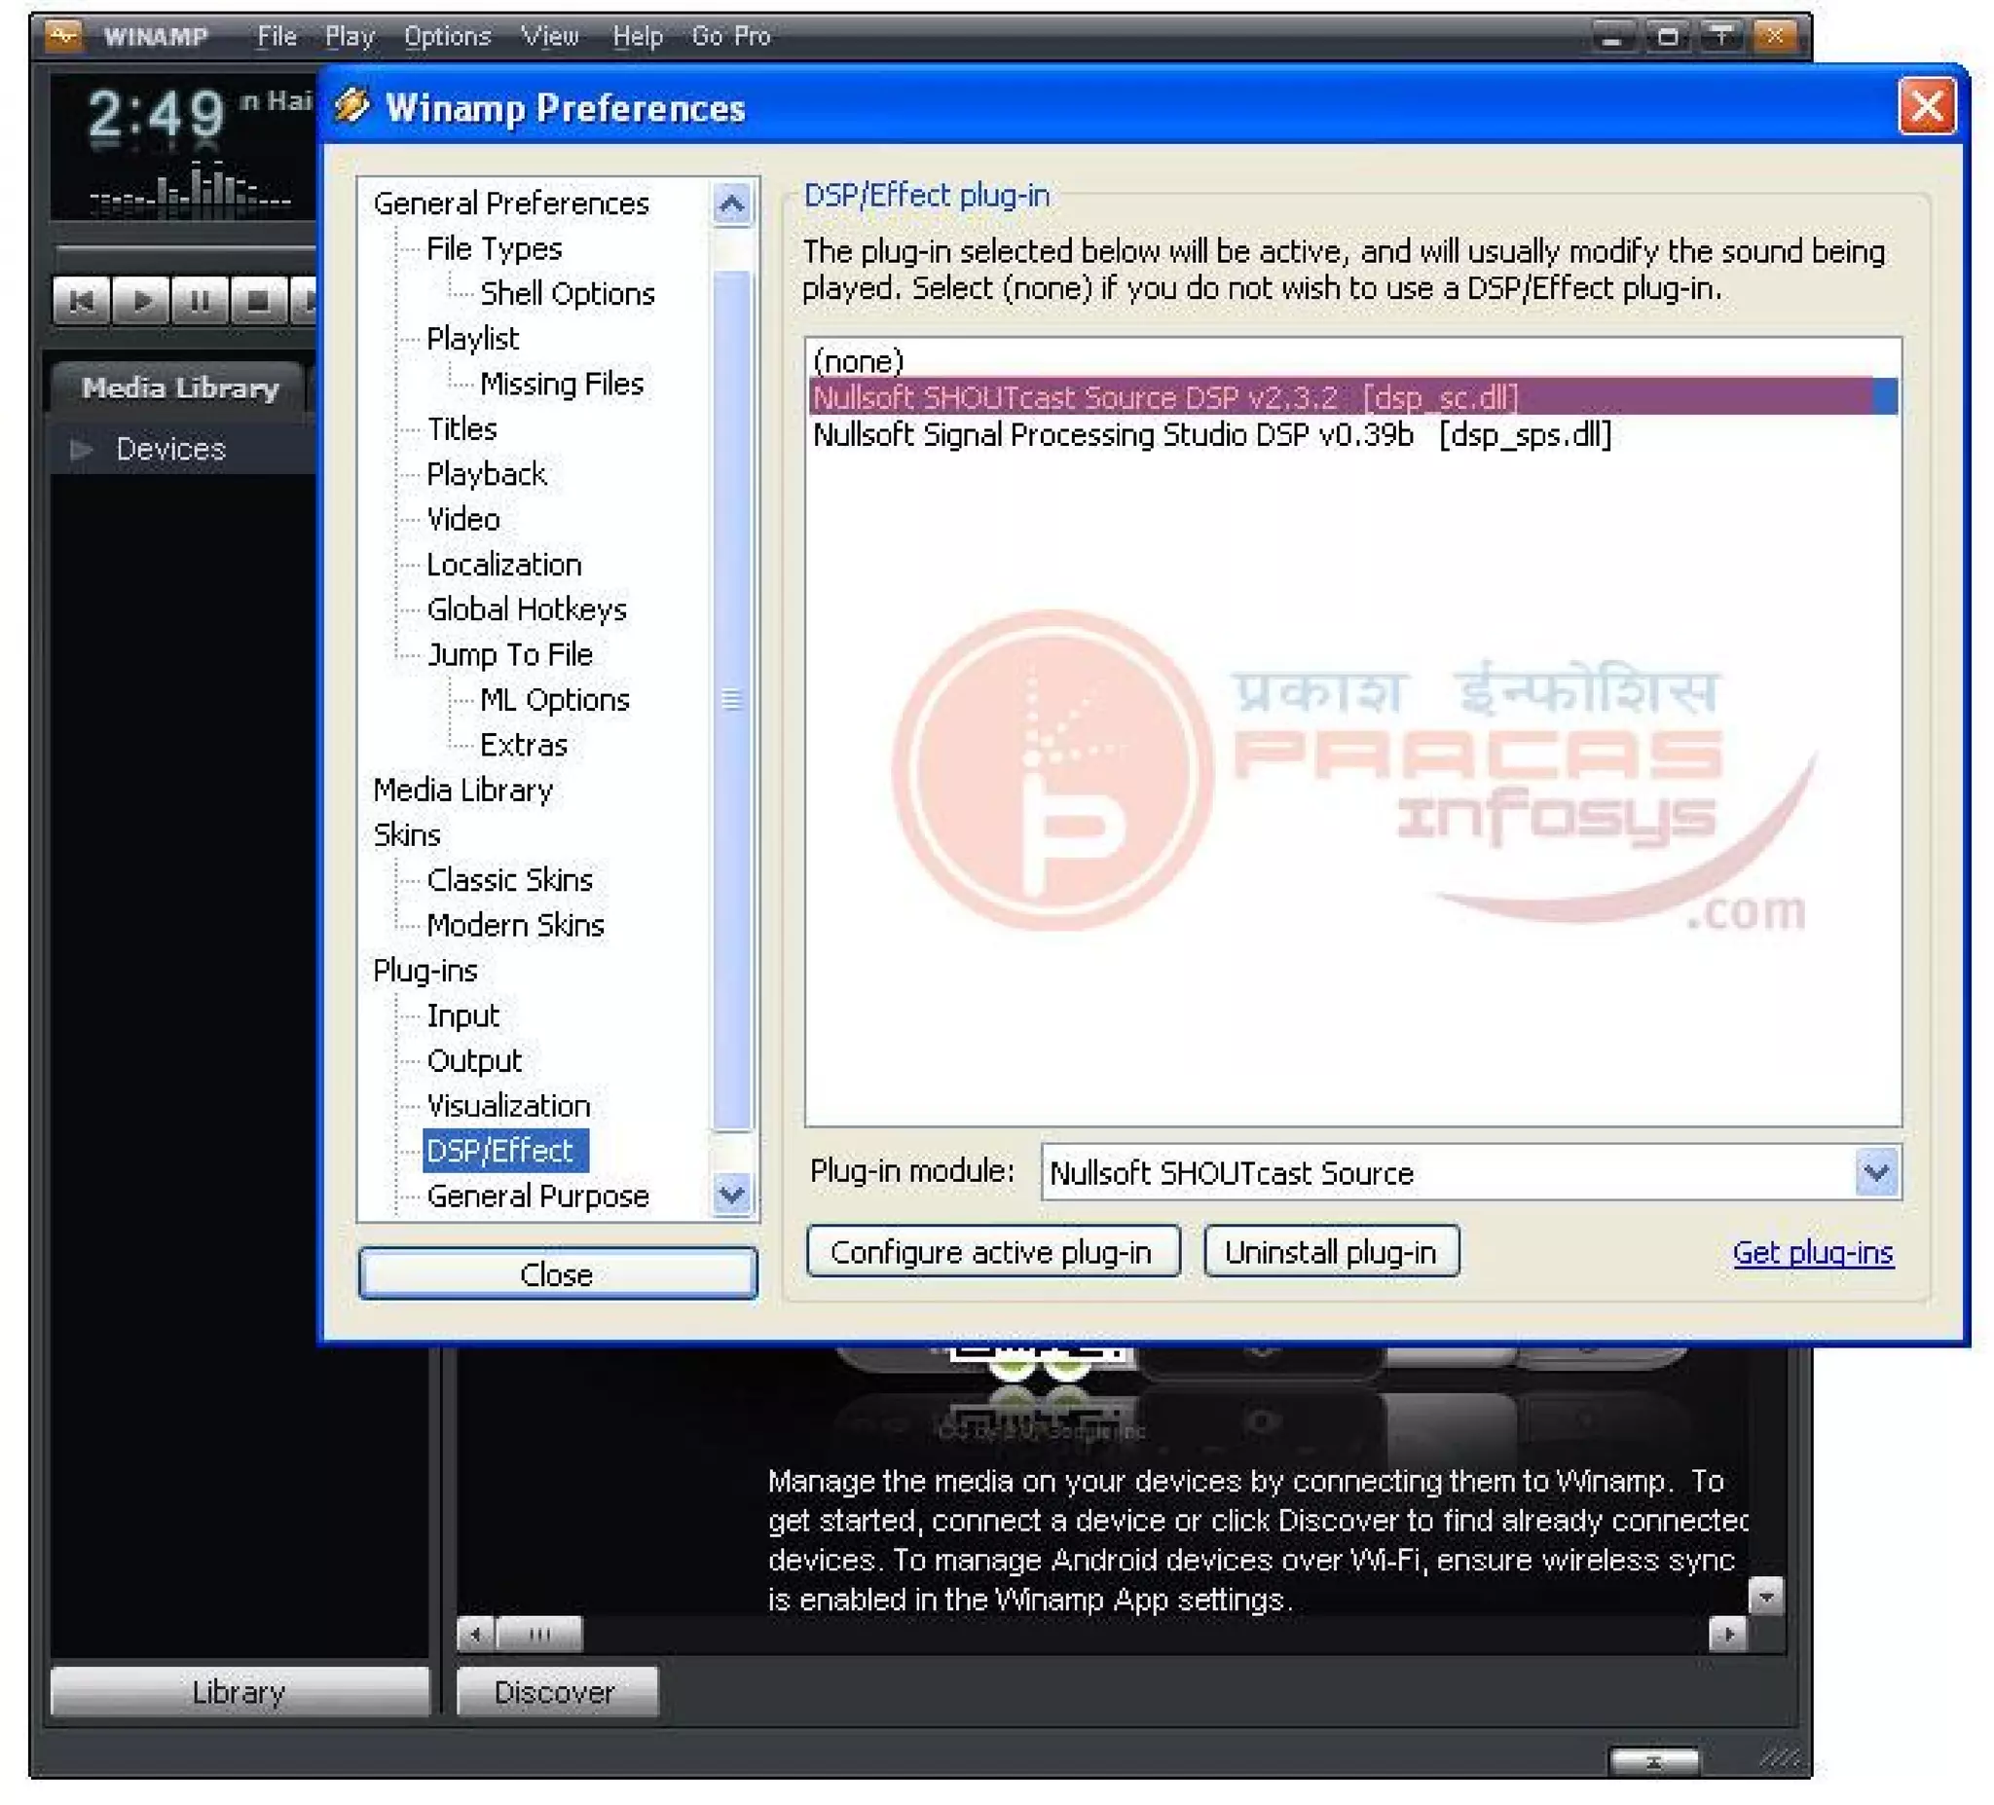This screenshot has height=1805, width=1994.
Task: Click the Get plug-ins link
Action: (x=1812, y=1253)
